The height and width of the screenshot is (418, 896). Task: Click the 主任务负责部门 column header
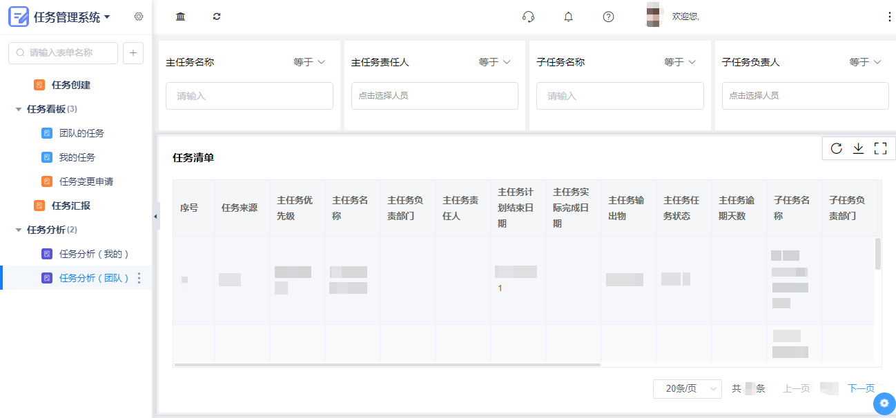pos(407,208)
